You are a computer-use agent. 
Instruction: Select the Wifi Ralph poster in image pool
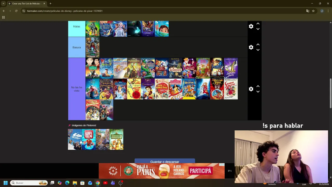point(89,139)
